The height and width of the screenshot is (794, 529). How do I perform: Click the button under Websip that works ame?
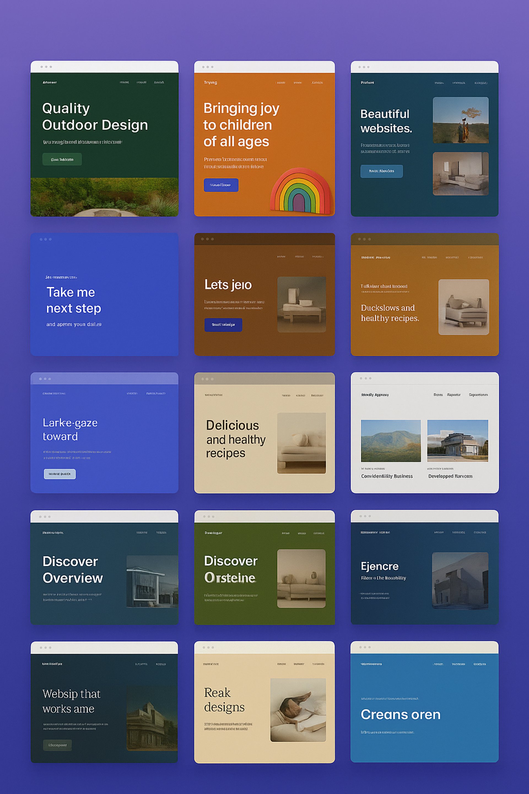tap(57, 745)
